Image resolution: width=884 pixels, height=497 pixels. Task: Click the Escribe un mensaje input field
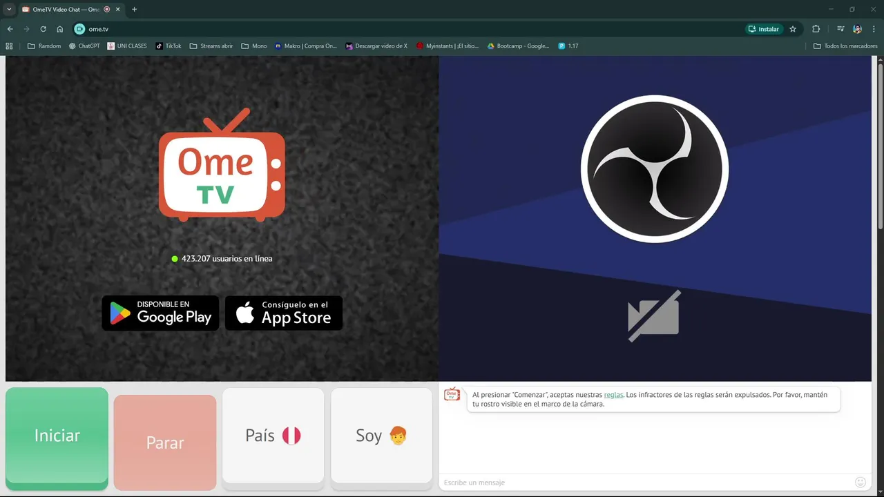[646, 483]
